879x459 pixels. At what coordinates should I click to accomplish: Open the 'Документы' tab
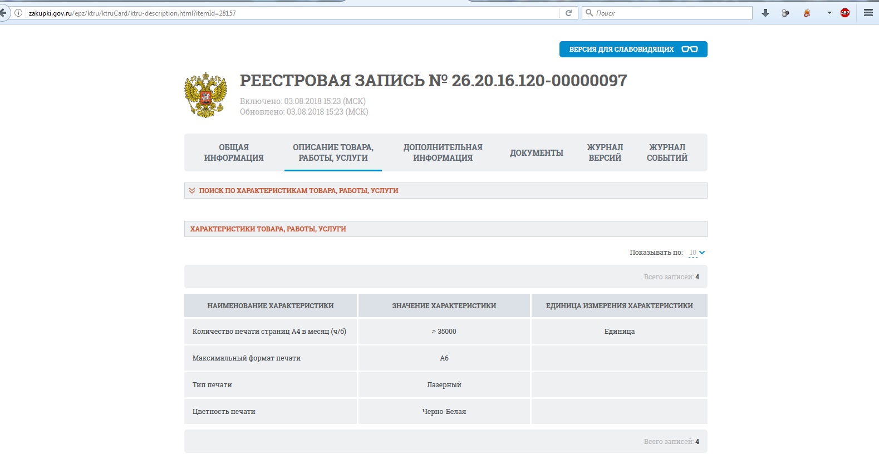tap(537, 152)
